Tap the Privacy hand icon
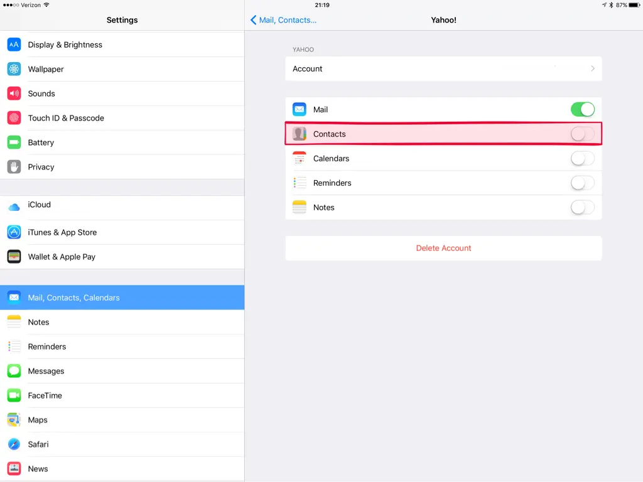The height and width of the screenshot is (482, 643). coord(14,167)
